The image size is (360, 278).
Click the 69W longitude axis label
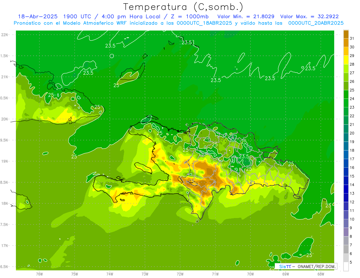[x=286, y=274]
